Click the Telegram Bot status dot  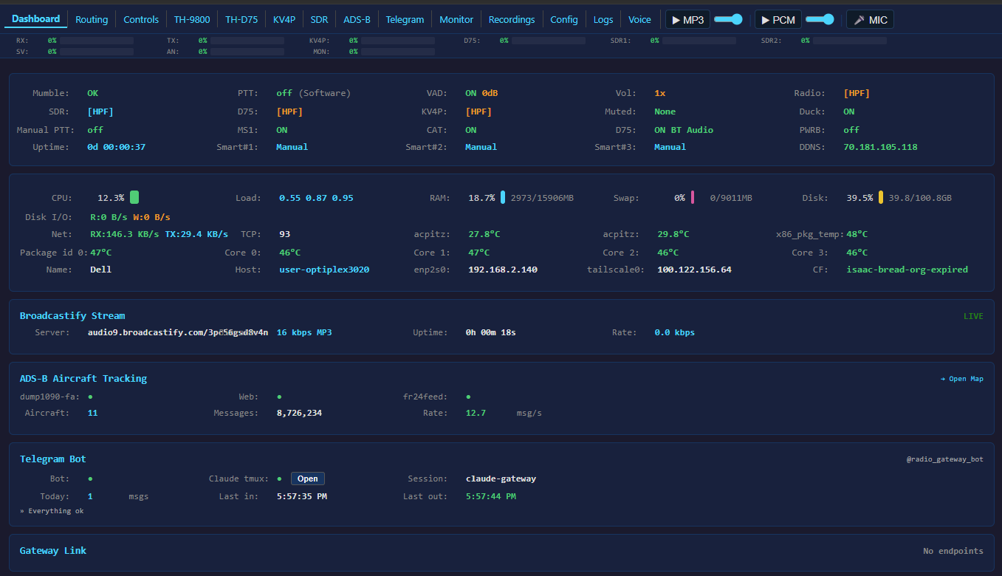click(89, 478)
